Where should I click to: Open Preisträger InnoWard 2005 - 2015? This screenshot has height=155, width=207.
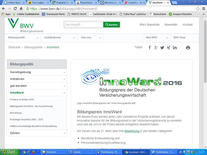tap(26, 120)
